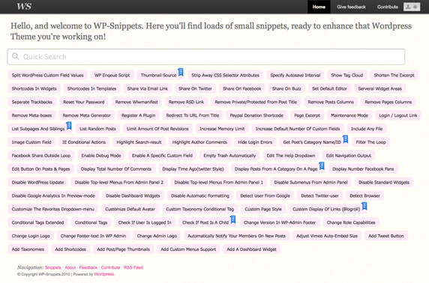Open the Contribute menu item in header
This screenshot has width=429, height=283.
point(388,7)
